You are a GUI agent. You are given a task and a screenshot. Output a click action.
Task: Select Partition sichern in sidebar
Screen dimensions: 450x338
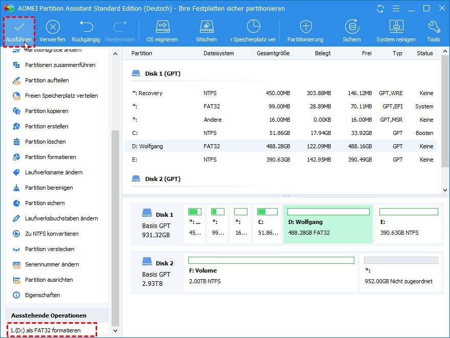tap(57, 203)
